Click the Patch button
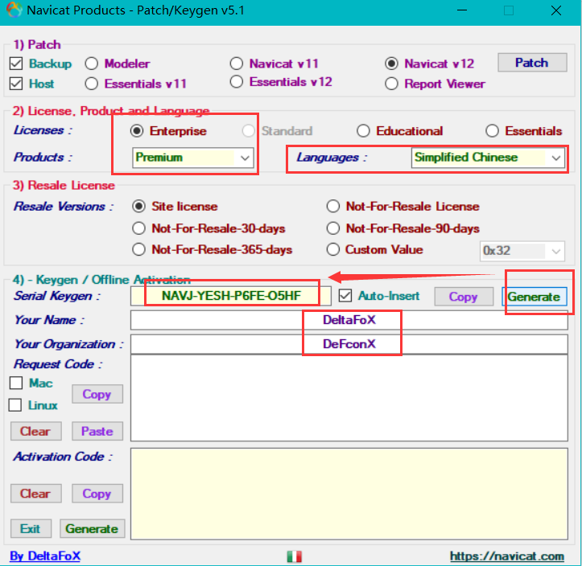The width and height of the screenshot is (582, 566). tap(532, 63)
